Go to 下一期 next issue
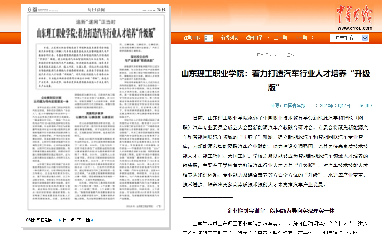 click(x=300, y=38)
